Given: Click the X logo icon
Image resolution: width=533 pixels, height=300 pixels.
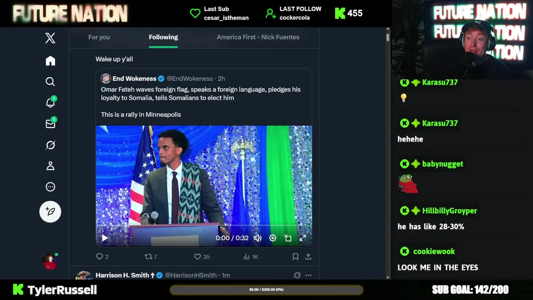Looking at the screenshot, I should pos(50,38).
